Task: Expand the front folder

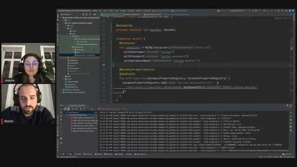Action: [x=64, y=79]
